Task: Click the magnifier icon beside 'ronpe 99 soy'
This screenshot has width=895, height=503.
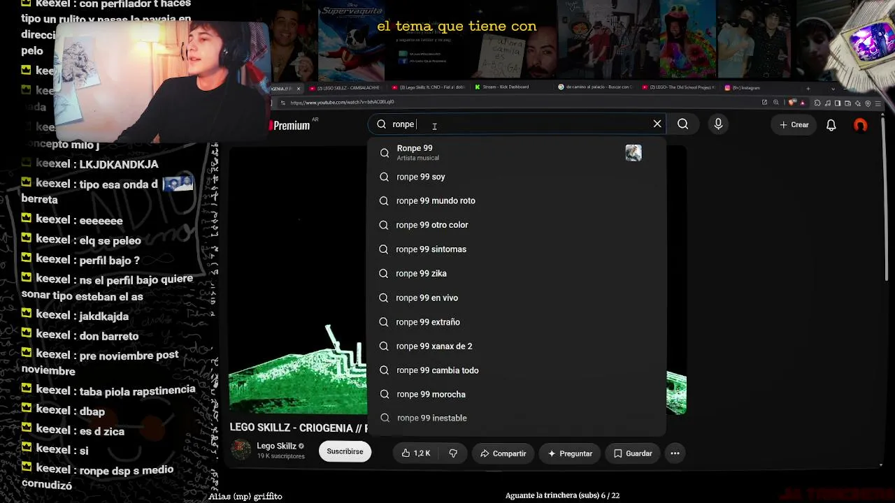Action: click(384, 177)
